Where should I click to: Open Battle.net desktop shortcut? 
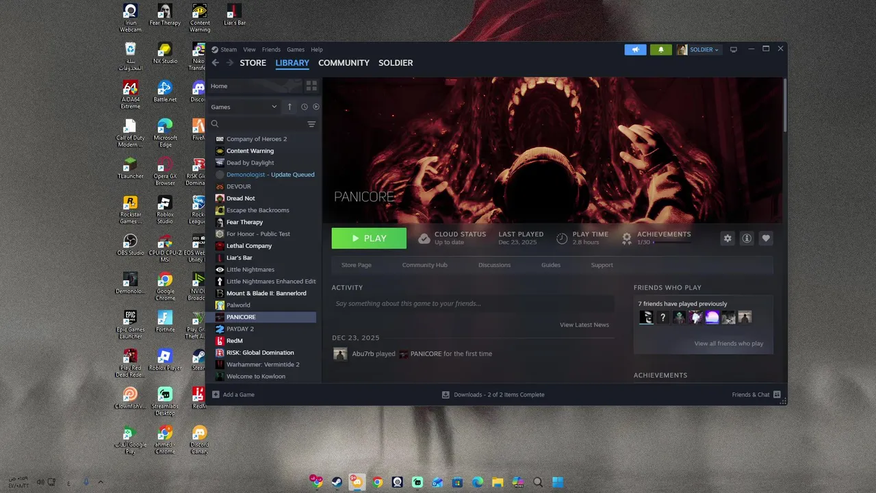click(165, 92)
